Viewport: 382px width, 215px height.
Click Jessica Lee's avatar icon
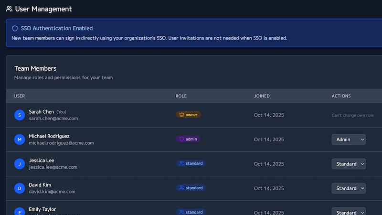[19, 164]
